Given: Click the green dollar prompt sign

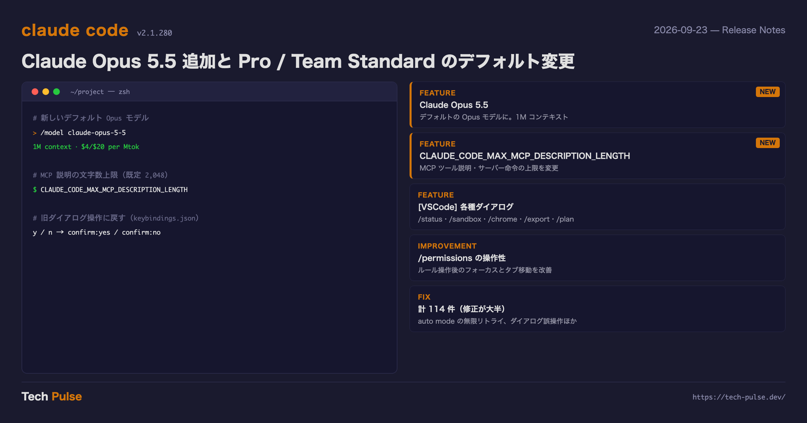Looking at the screenshot, I should (x=35, y=190).
